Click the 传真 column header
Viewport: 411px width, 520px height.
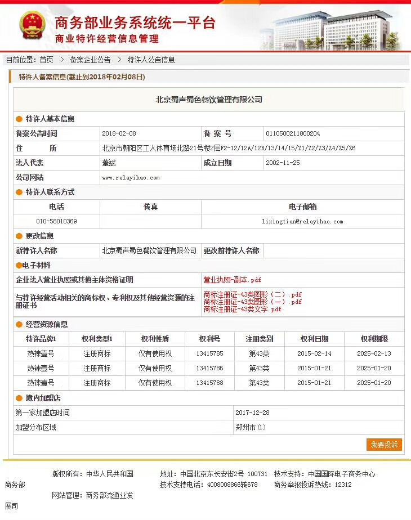point(150,207)
